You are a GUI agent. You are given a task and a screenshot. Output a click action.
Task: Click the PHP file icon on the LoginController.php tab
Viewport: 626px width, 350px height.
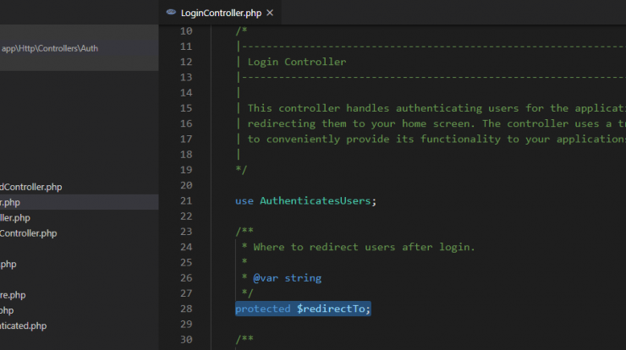pyautogui.click(x=172, y=13)
